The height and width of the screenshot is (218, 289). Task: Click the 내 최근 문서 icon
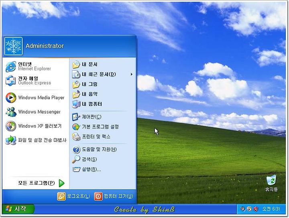point(76,74)
